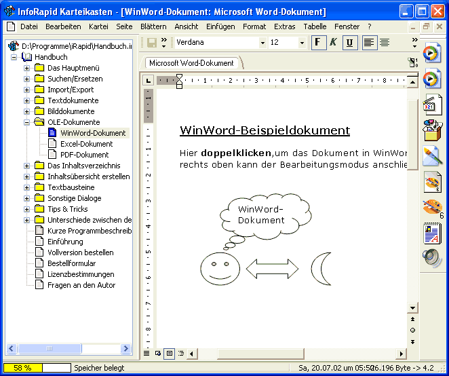The height and width of the screenshot is (376, 449).
Task: Click the paintbrush on page sidebar icon
Action: [432, 156]
